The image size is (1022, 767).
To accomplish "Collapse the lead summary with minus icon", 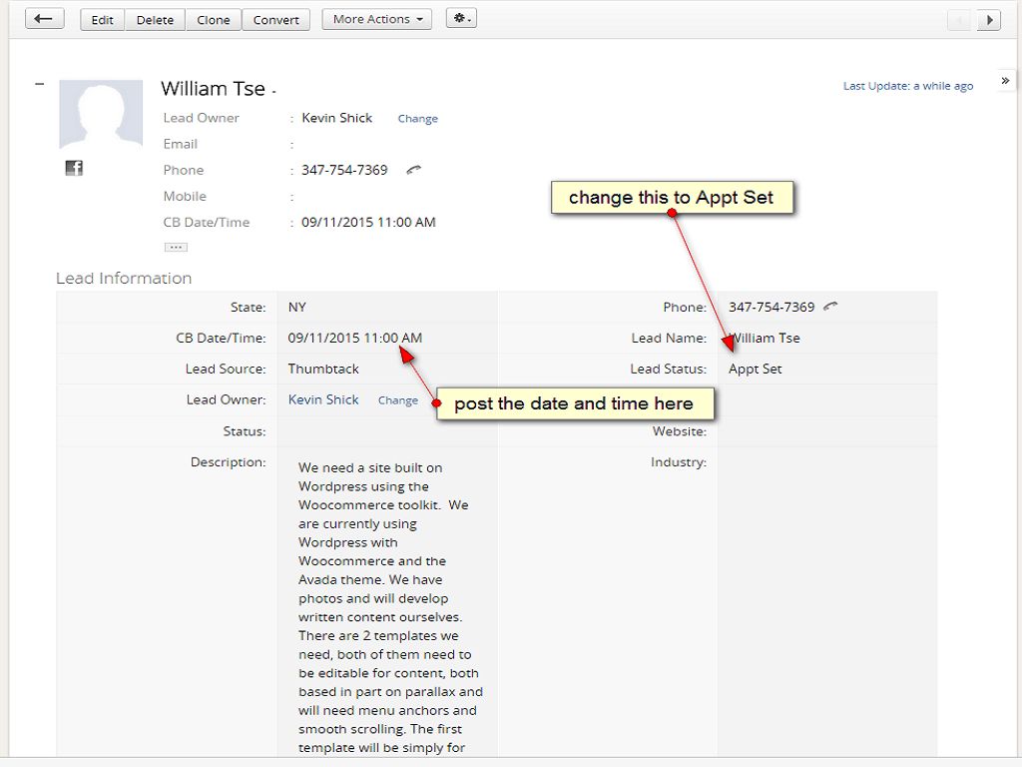I will [x=40, y=84].
